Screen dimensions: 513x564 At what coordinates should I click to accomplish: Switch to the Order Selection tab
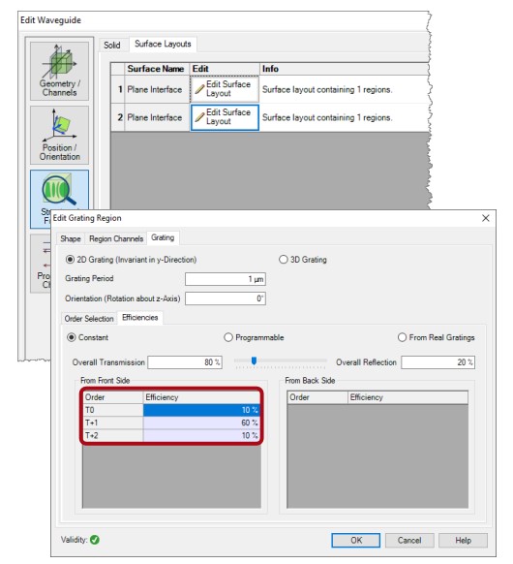(x=89, y=319)
